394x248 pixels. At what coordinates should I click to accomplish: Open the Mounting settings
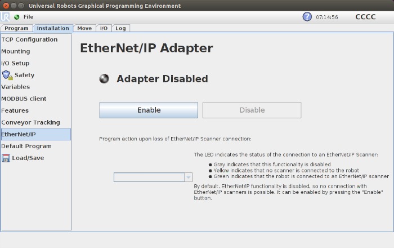pyautogui.click(x=35, y=51)
